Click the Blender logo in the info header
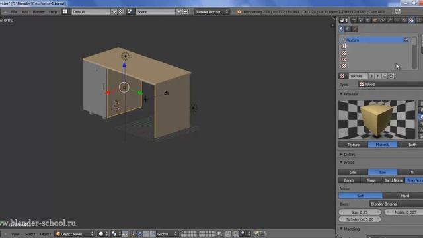Viewport: 423px width, 238px height. (x=239, y=12)
